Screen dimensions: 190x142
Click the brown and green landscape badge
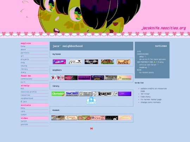[x=107, y=62]
